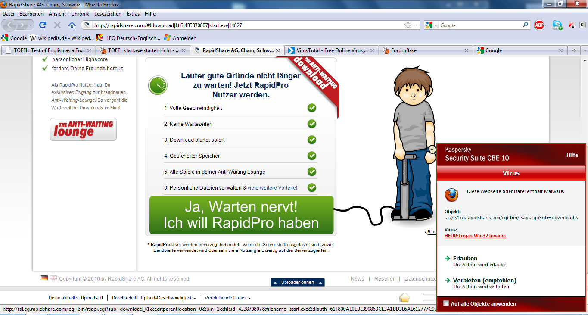Image resolution: width=588 pixels, height=315 pixels.
Task: Open the Adblock Plus toolbar icon
Action: pos(539,25)
